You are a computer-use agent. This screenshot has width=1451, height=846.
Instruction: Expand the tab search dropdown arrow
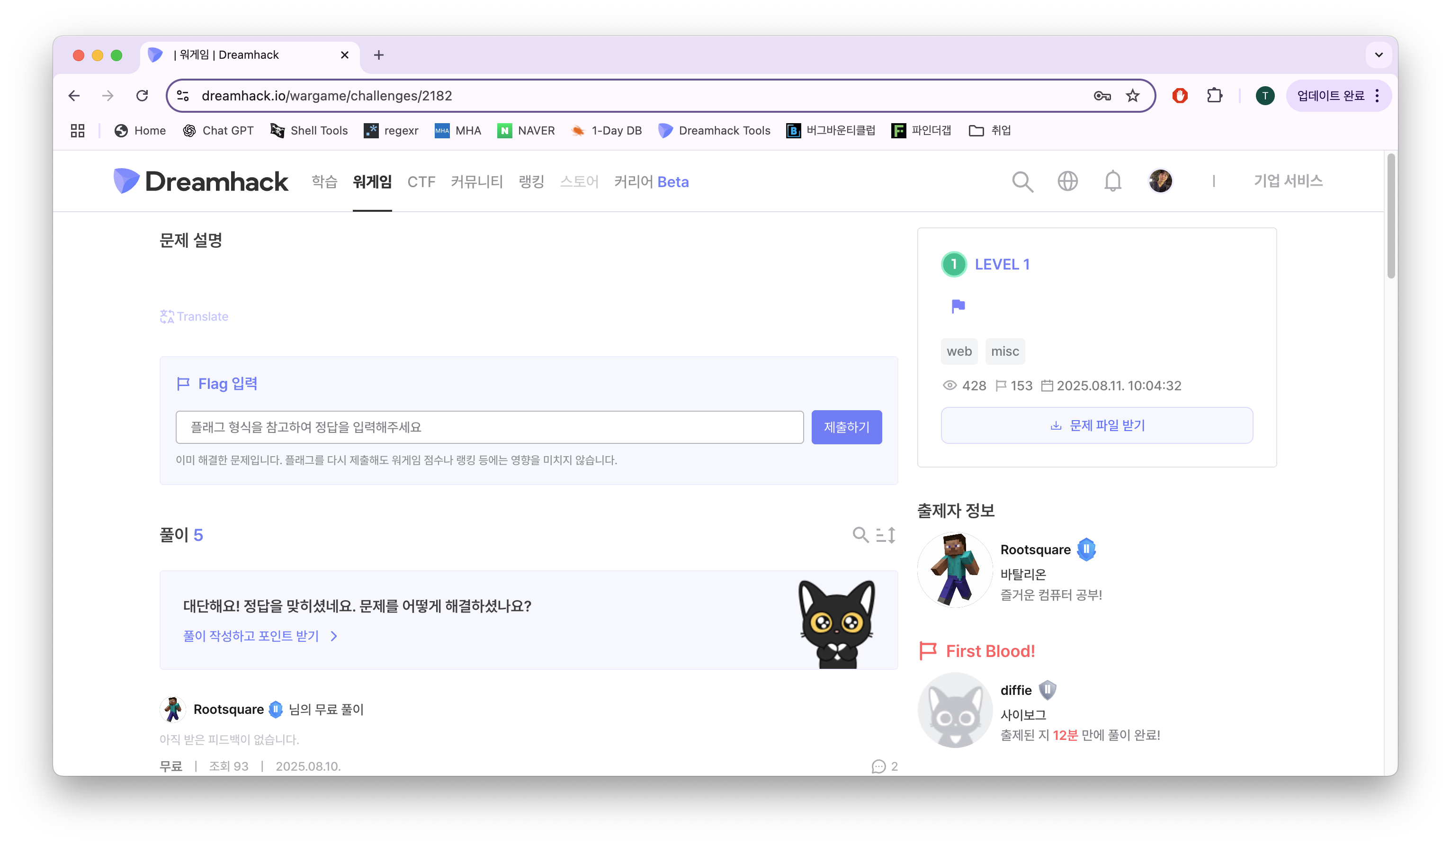tap(1379, 55)
